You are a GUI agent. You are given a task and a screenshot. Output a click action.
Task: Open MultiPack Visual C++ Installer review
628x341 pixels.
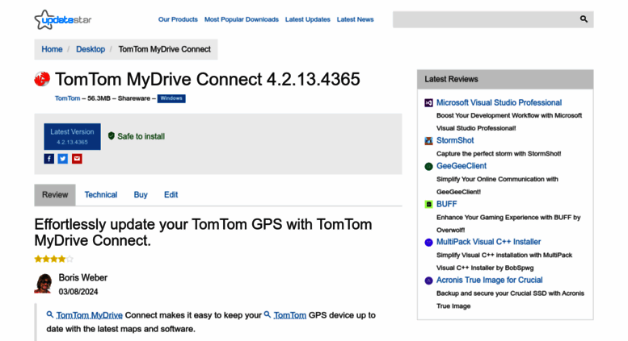(x=489, y=242)
